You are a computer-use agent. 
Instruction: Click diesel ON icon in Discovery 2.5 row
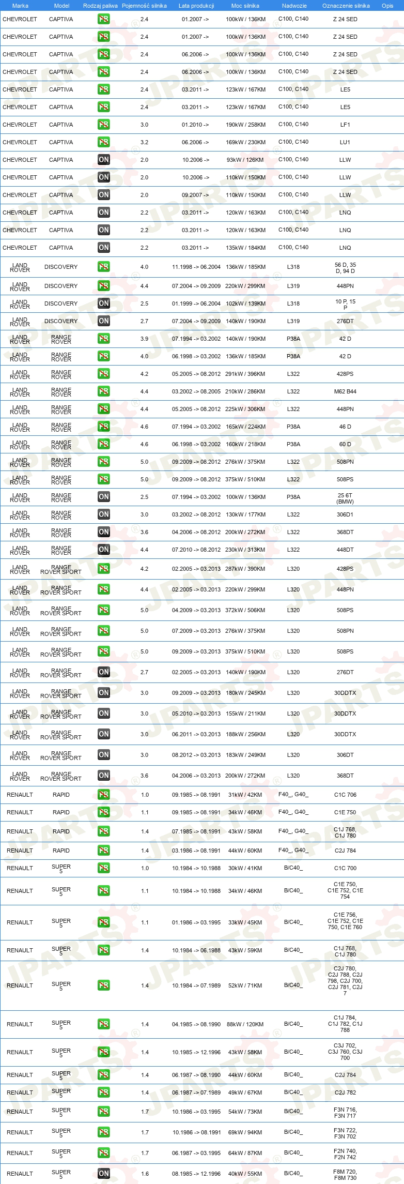pos(103,303)
